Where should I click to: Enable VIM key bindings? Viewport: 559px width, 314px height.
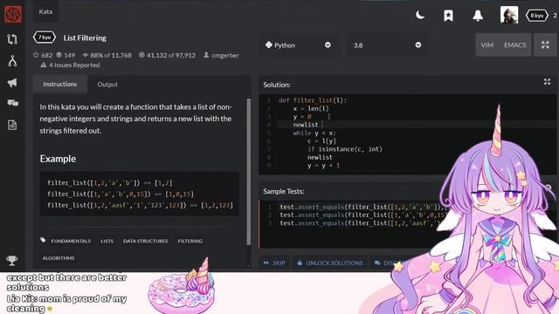pos(487,44)
